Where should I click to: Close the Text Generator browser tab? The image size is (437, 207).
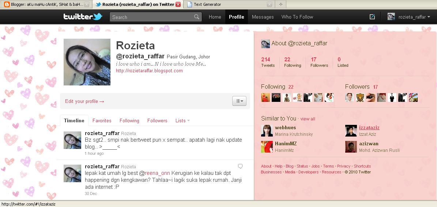point(269,4)
